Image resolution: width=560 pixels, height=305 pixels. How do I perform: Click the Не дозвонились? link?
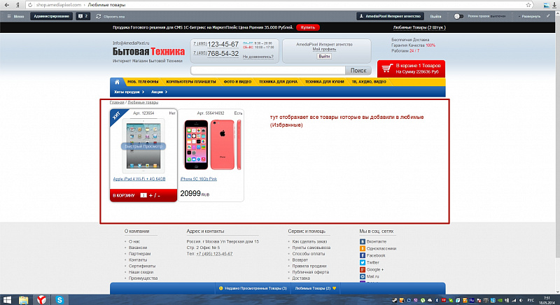click(x=258, y=57)
